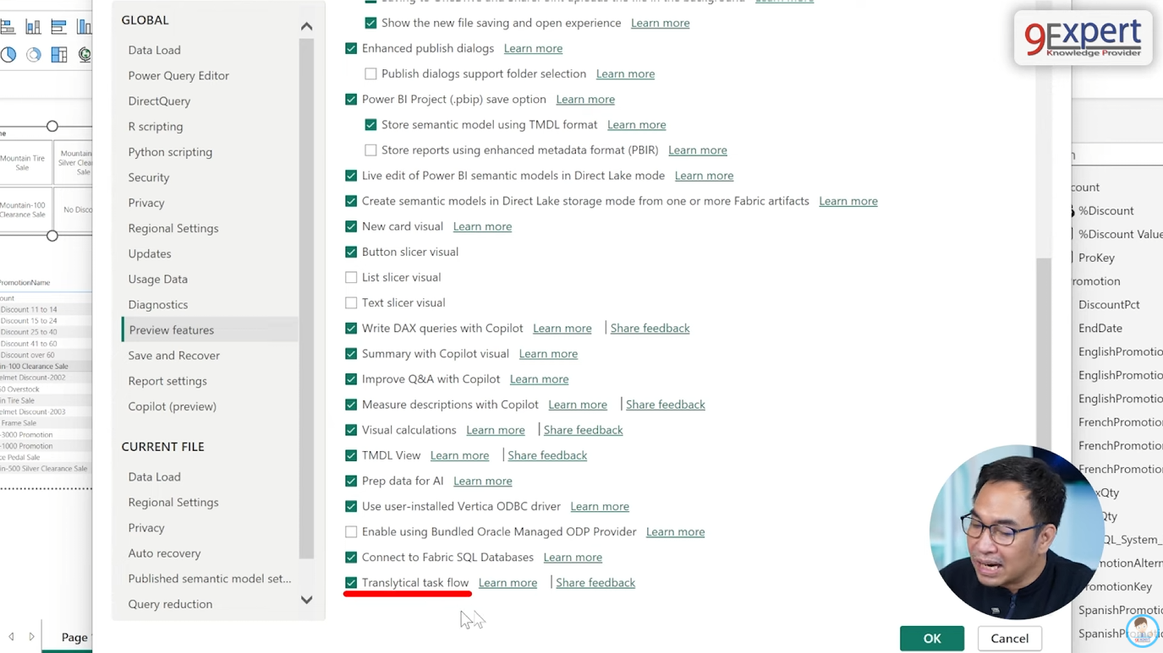Select the clustered bar chart visual icon

58,26
